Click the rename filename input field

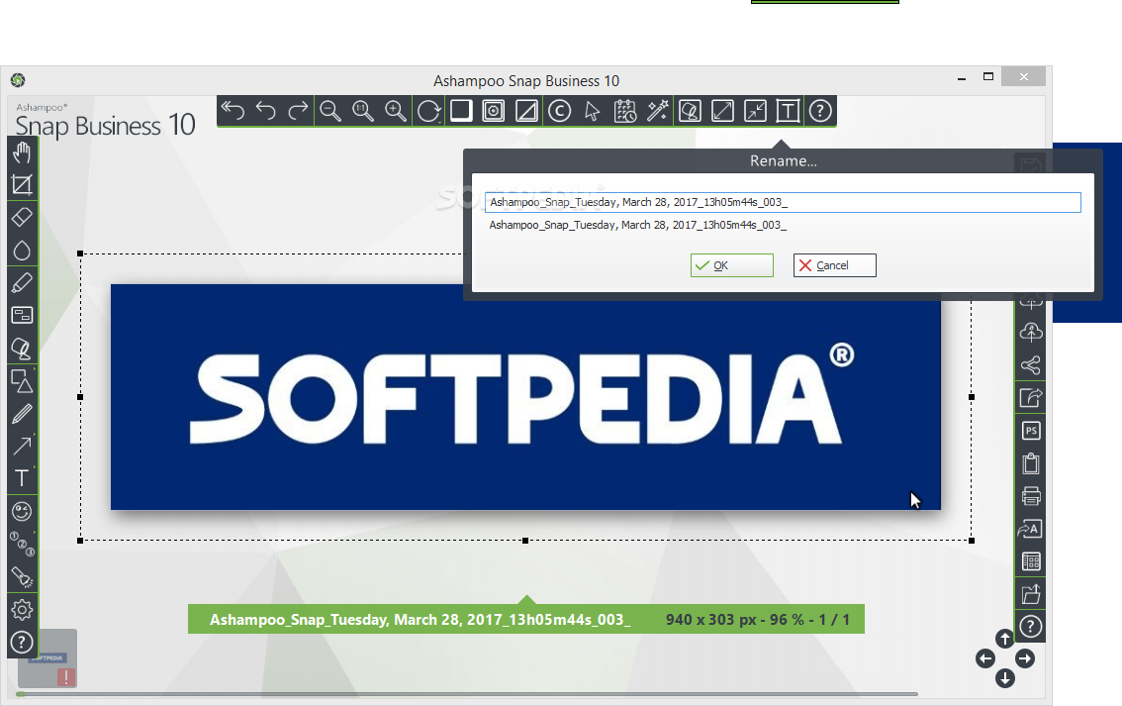tap(783, 203)
